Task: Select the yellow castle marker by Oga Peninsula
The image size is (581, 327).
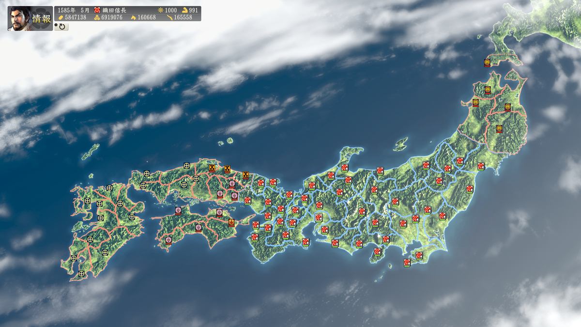Action: [475, 103]
